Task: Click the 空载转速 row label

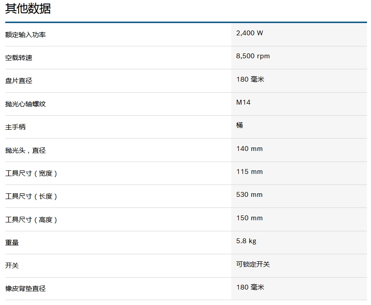Action: [x=19, y=58]
